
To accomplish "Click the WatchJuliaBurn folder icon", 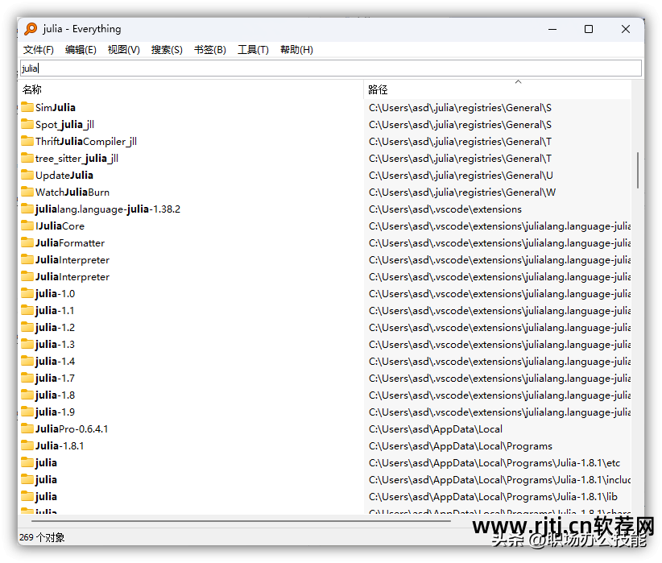I will (x=27, y=192).
